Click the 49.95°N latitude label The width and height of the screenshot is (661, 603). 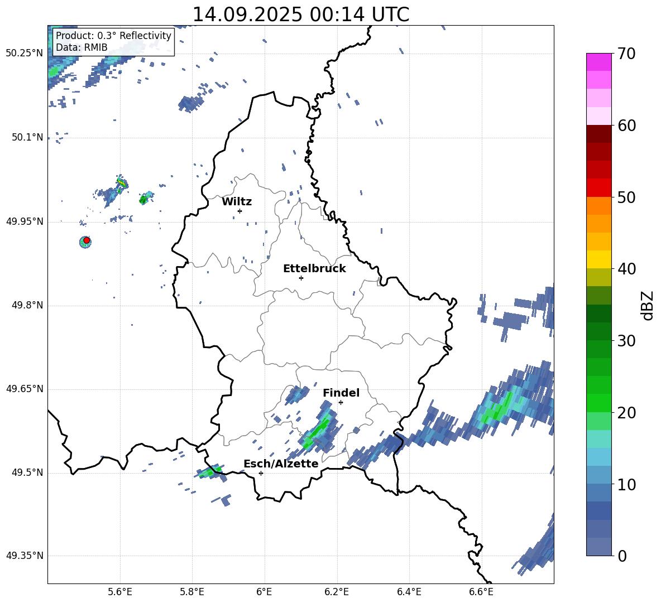[x=25, y=221]
